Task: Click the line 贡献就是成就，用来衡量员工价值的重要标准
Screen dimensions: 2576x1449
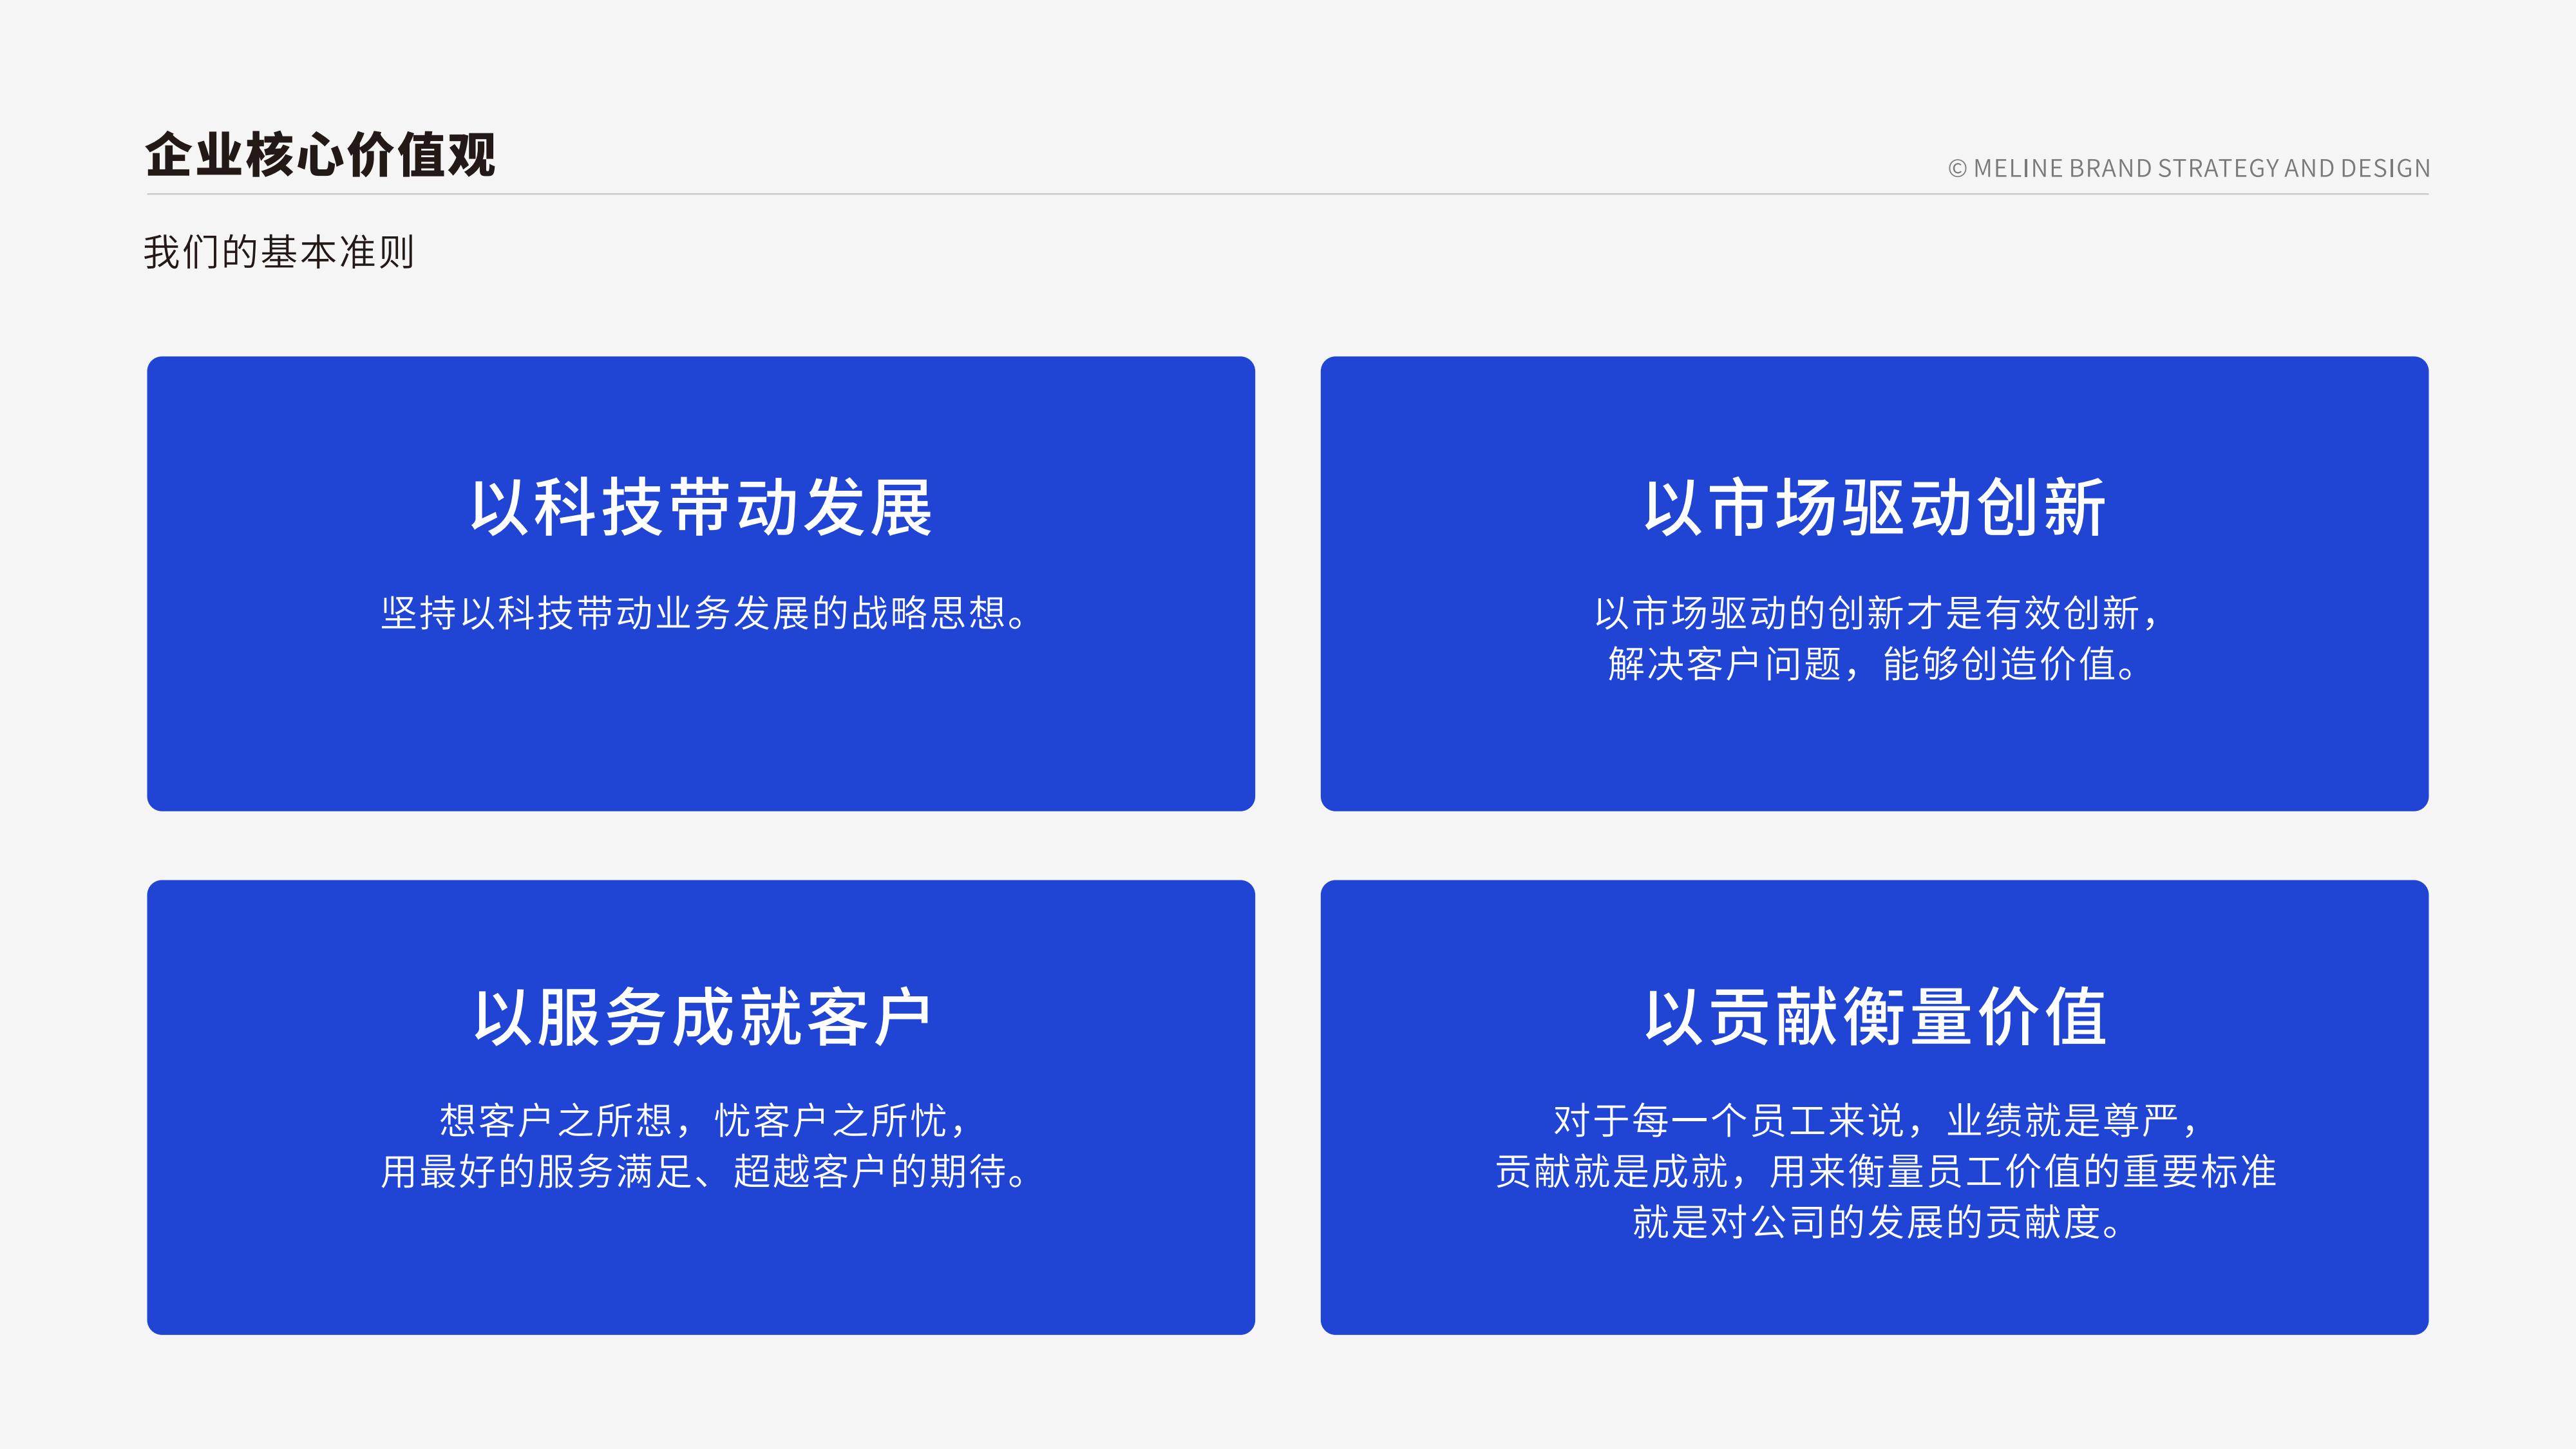Action: coord(1885,1172)
